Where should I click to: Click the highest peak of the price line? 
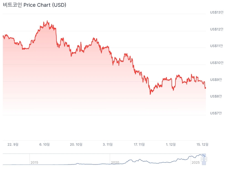click(47, 21)
